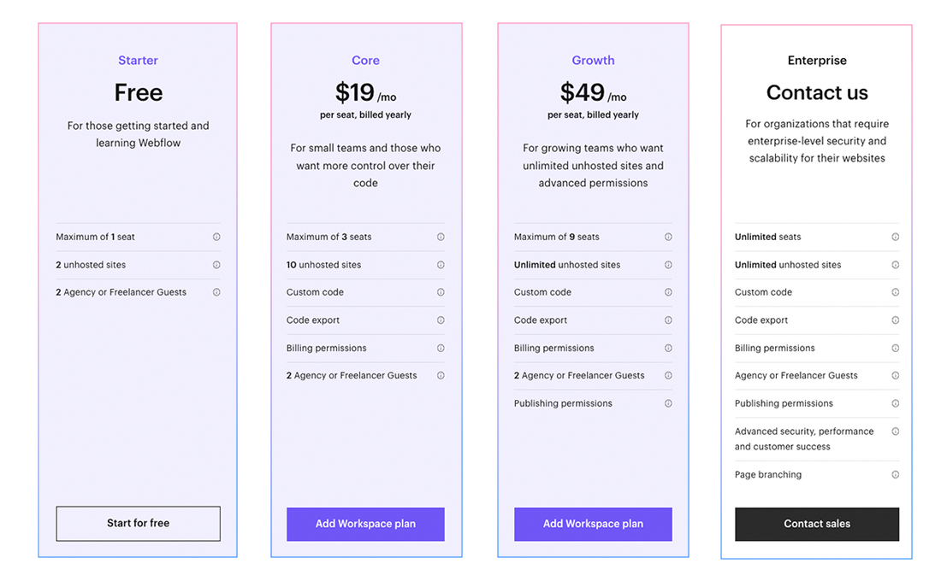Click info icon for Core Billing permissions
This screenshot has width=941, height=581.
point(441,349)
